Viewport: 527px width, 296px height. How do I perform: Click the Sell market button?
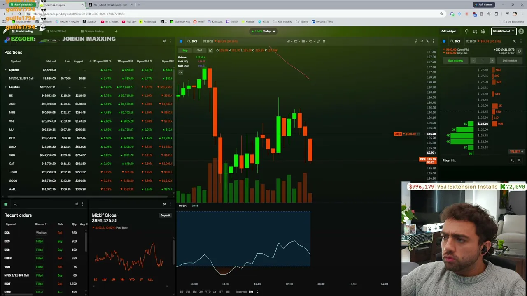(510, 60)
